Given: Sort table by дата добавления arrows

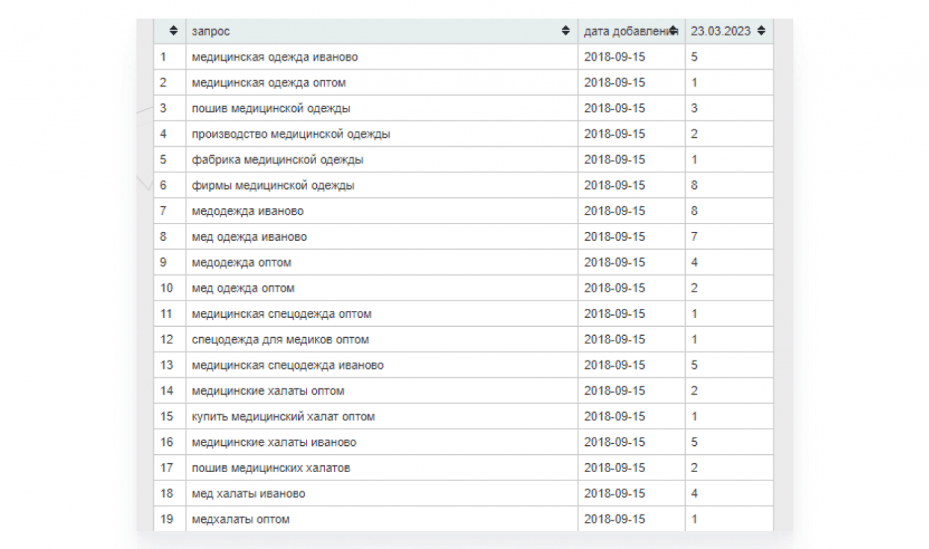Looking at the screenshot, I should pos(672,31).
